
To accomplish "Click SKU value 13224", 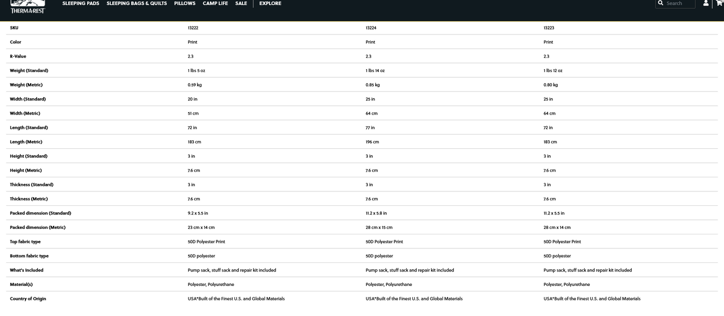I will pos(371,28).
